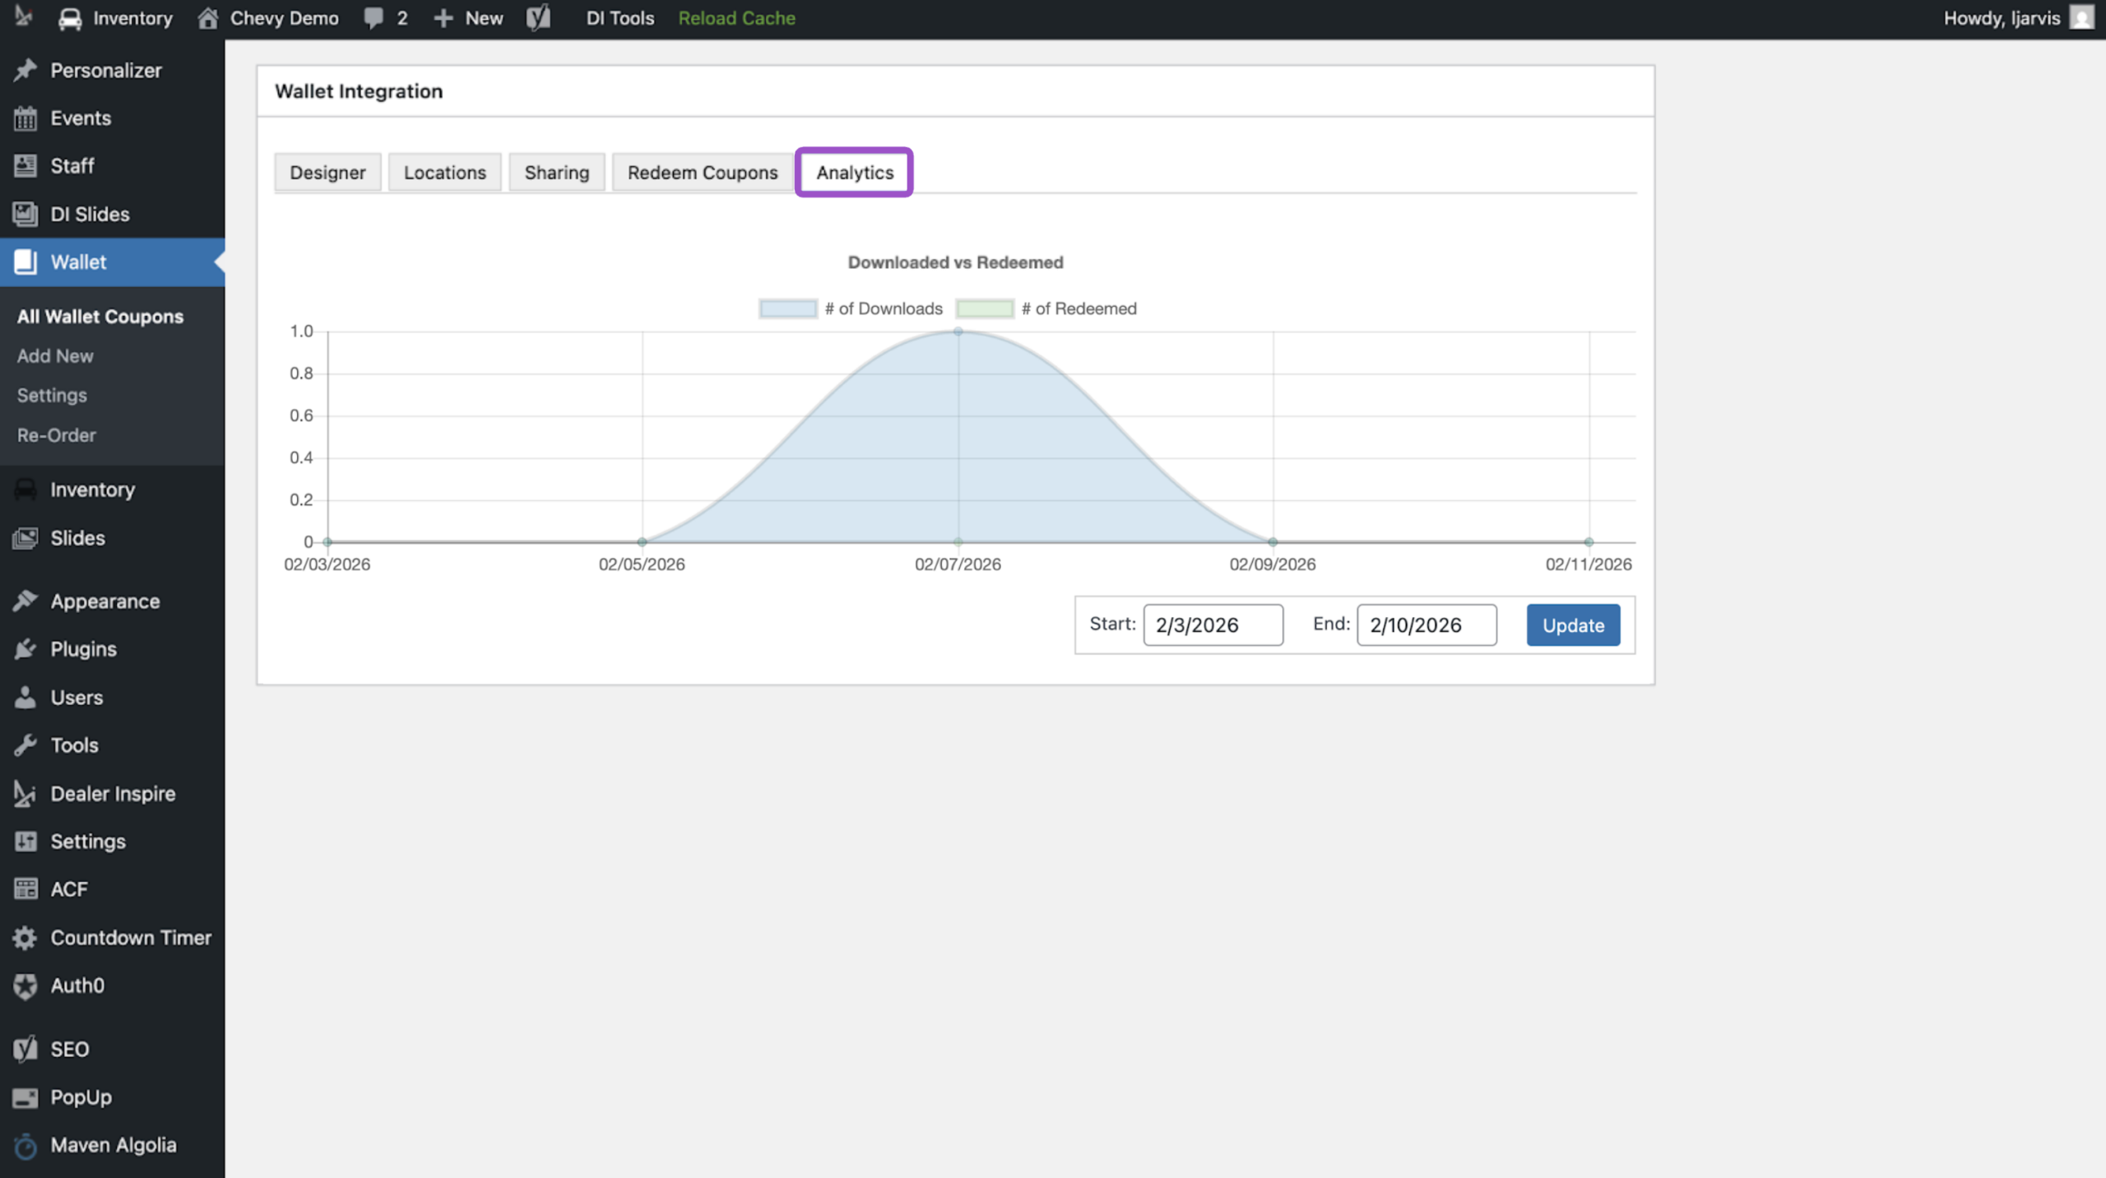
Task: Open the Redeem Coupons tab
Action: click(x=703, y=173)
